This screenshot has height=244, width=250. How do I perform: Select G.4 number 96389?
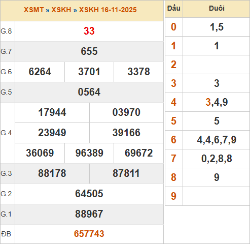[89, 153]
